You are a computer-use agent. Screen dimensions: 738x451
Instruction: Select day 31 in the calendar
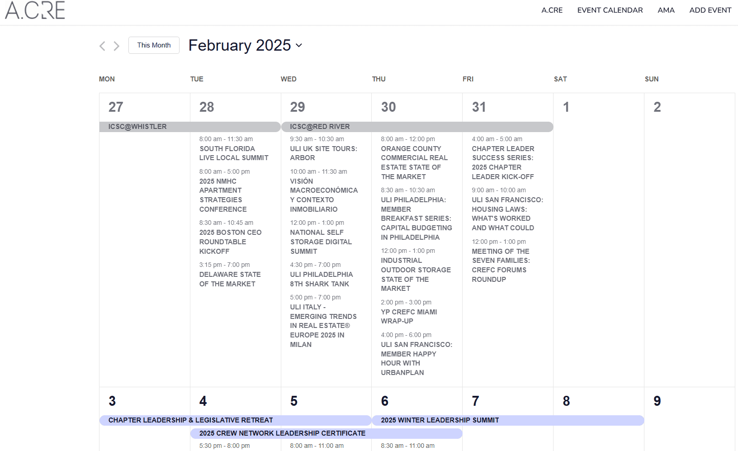(x=479, y=107)
